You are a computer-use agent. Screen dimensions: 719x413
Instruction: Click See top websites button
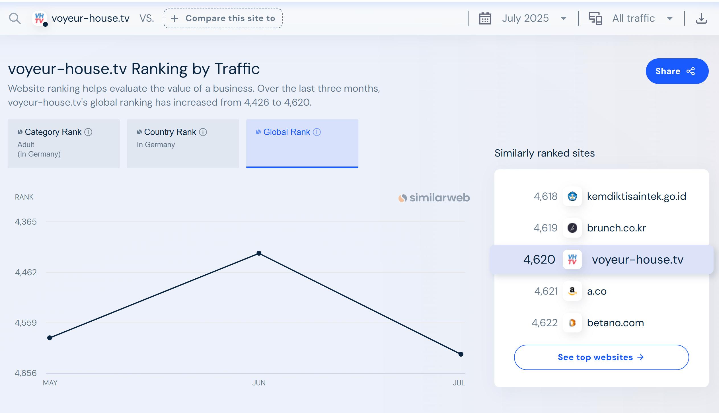[x=601, y=357]
